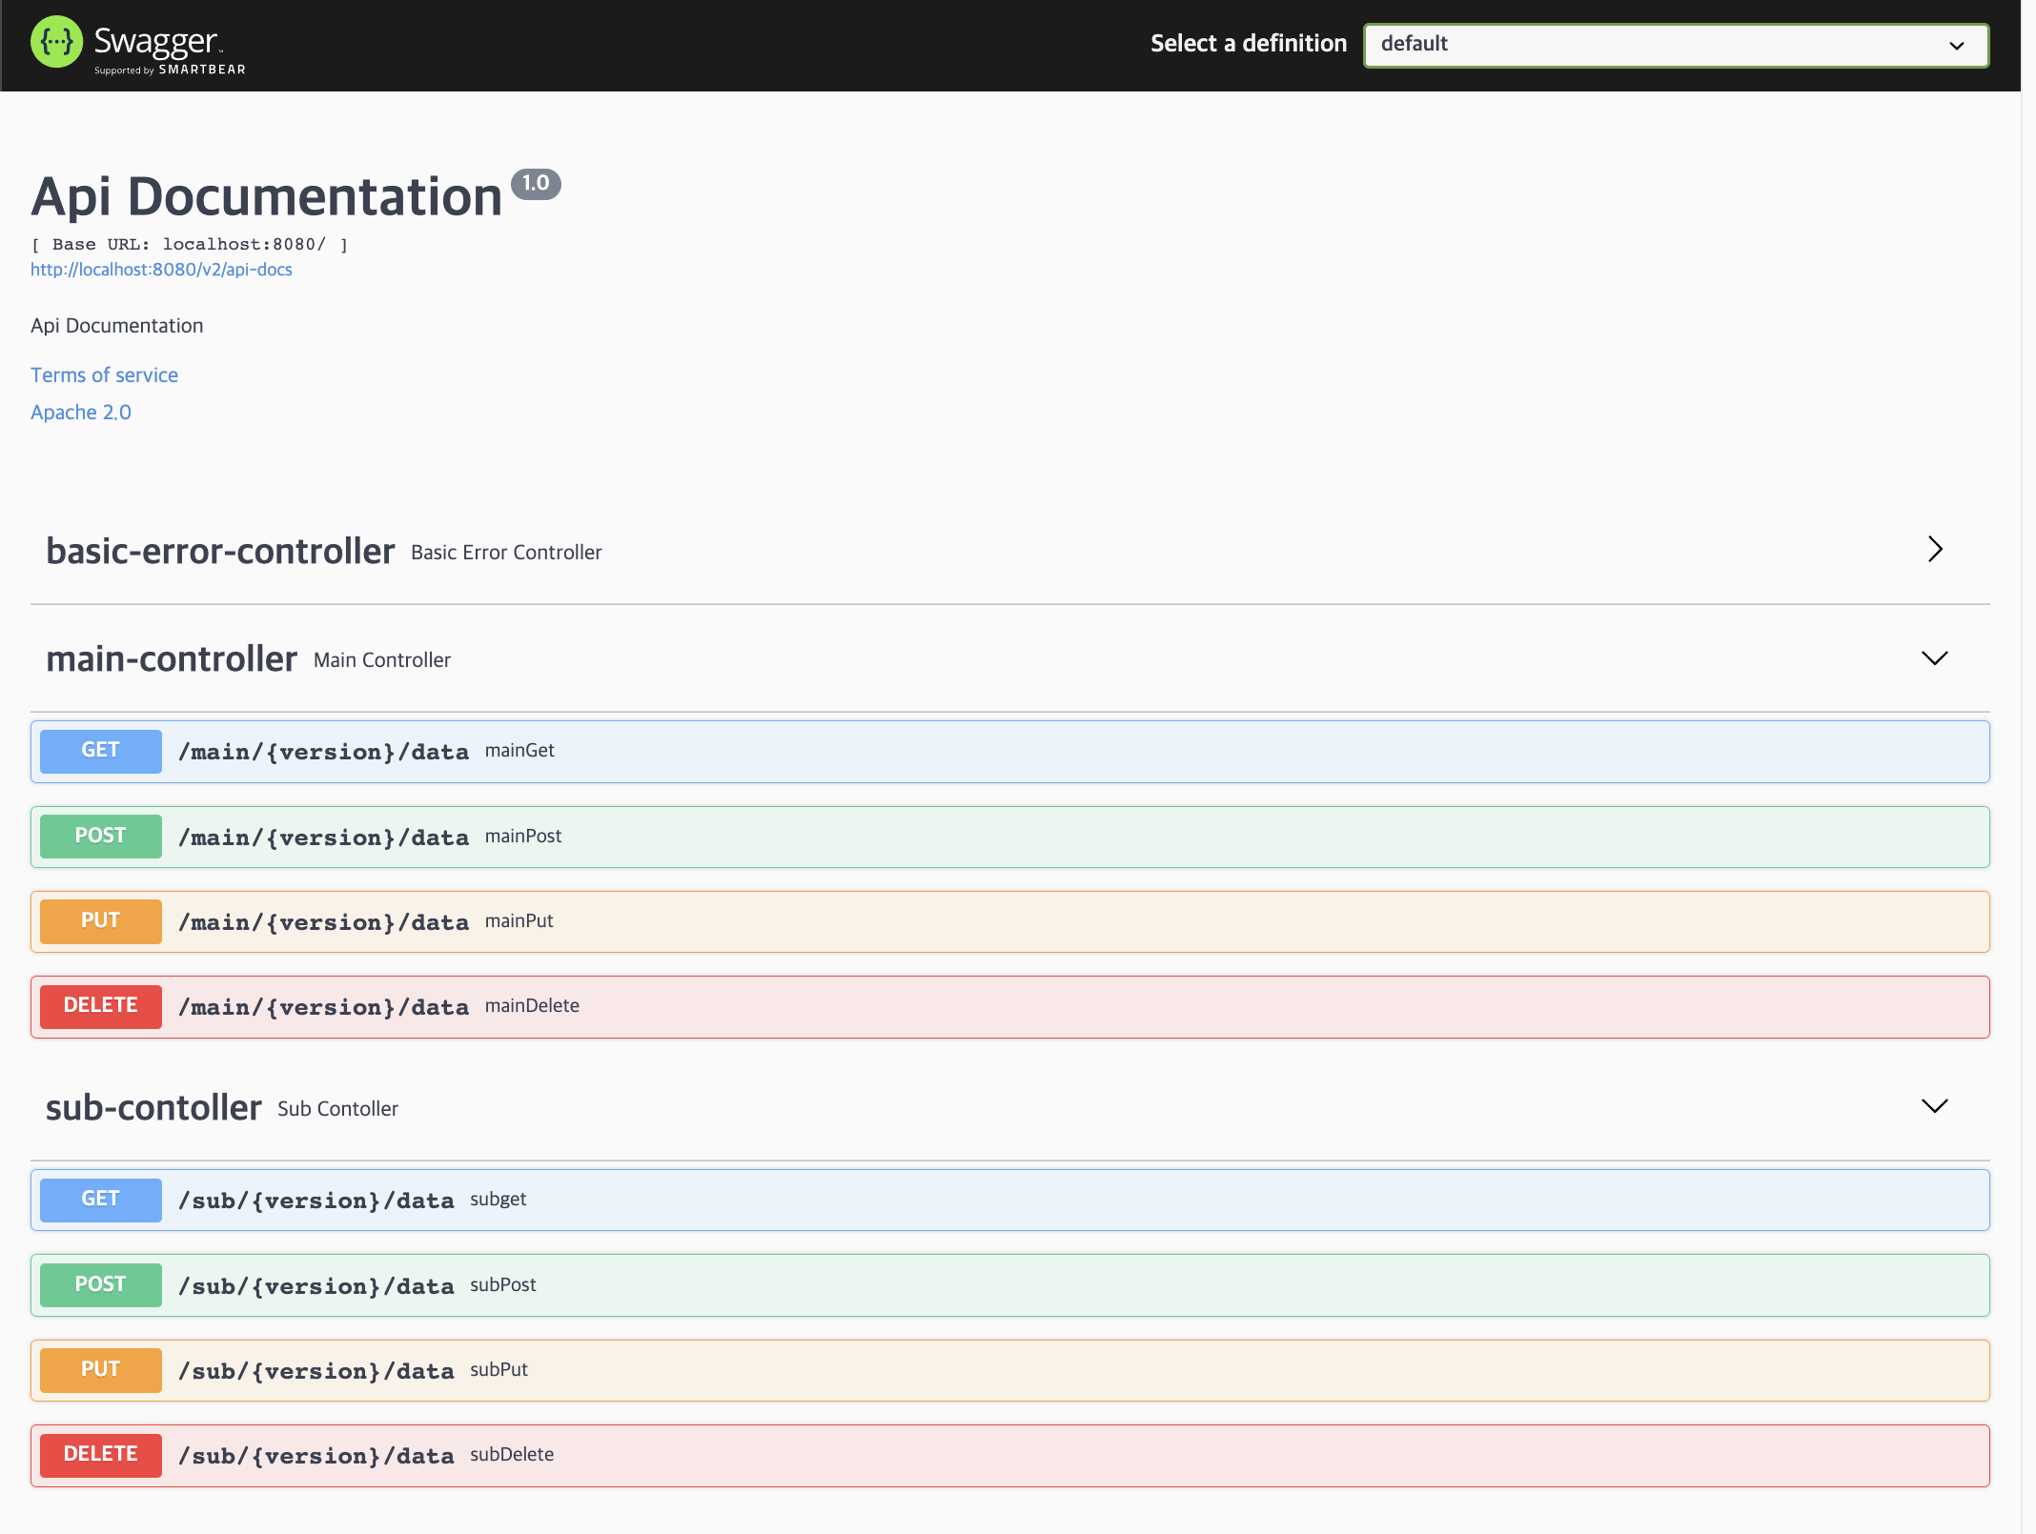Open the Terms of service link
2036x1534 pixels.
point(104,375)
